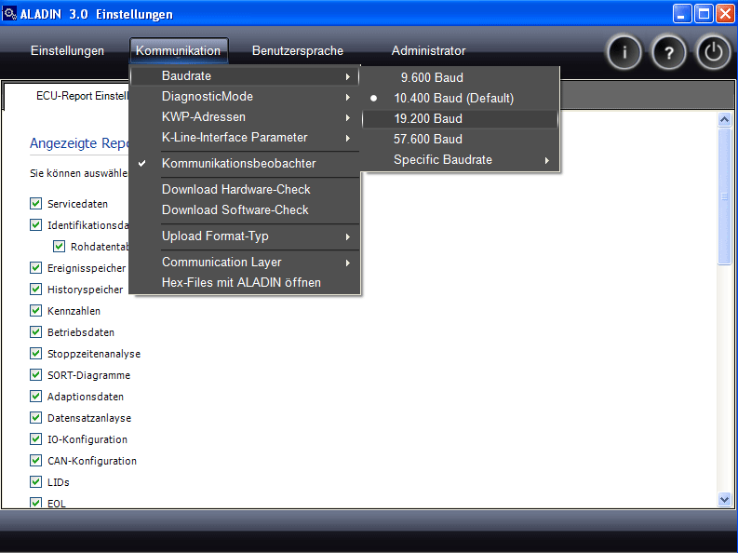Toggle CAN-Konfiguration checkbox
Screen dimensions: 738x553
coord(35,460)
